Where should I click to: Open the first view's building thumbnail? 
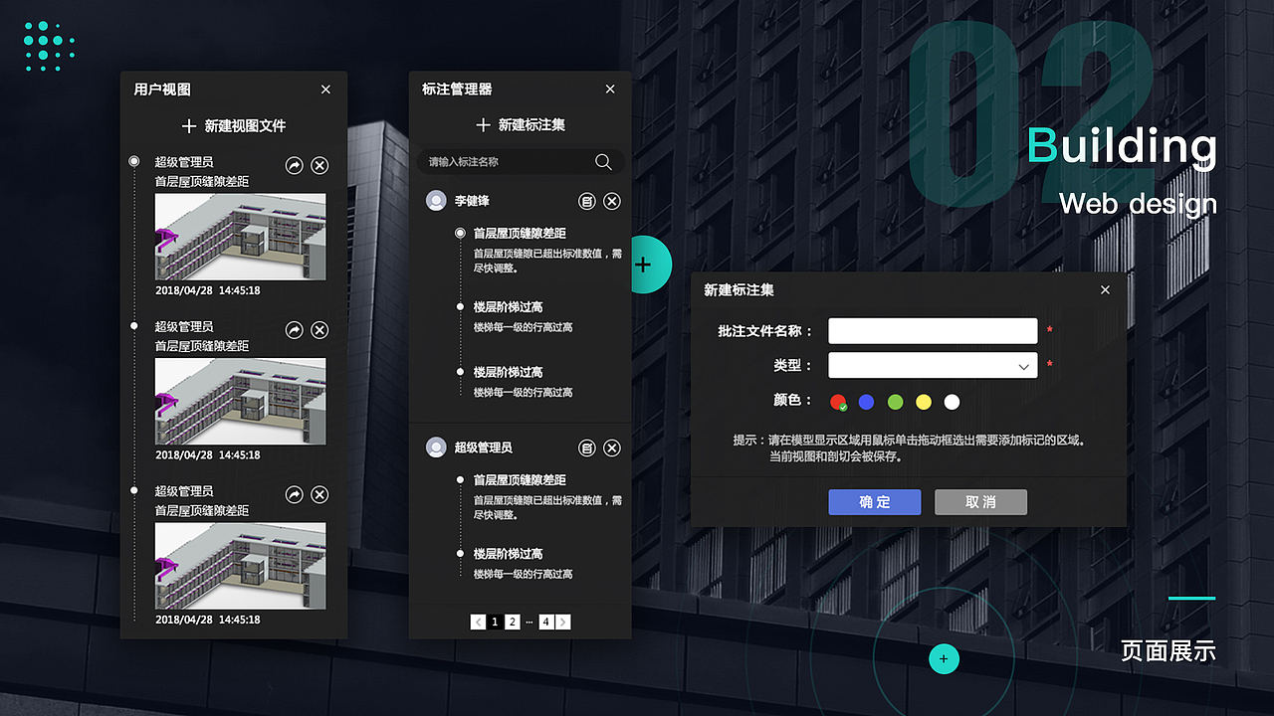point(241,237)
